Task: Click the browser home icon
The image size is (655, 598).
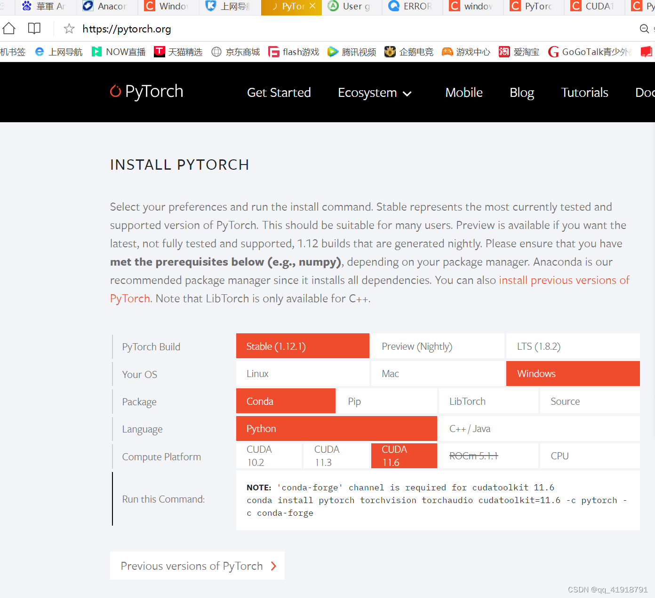Action: tap(9, 29)
